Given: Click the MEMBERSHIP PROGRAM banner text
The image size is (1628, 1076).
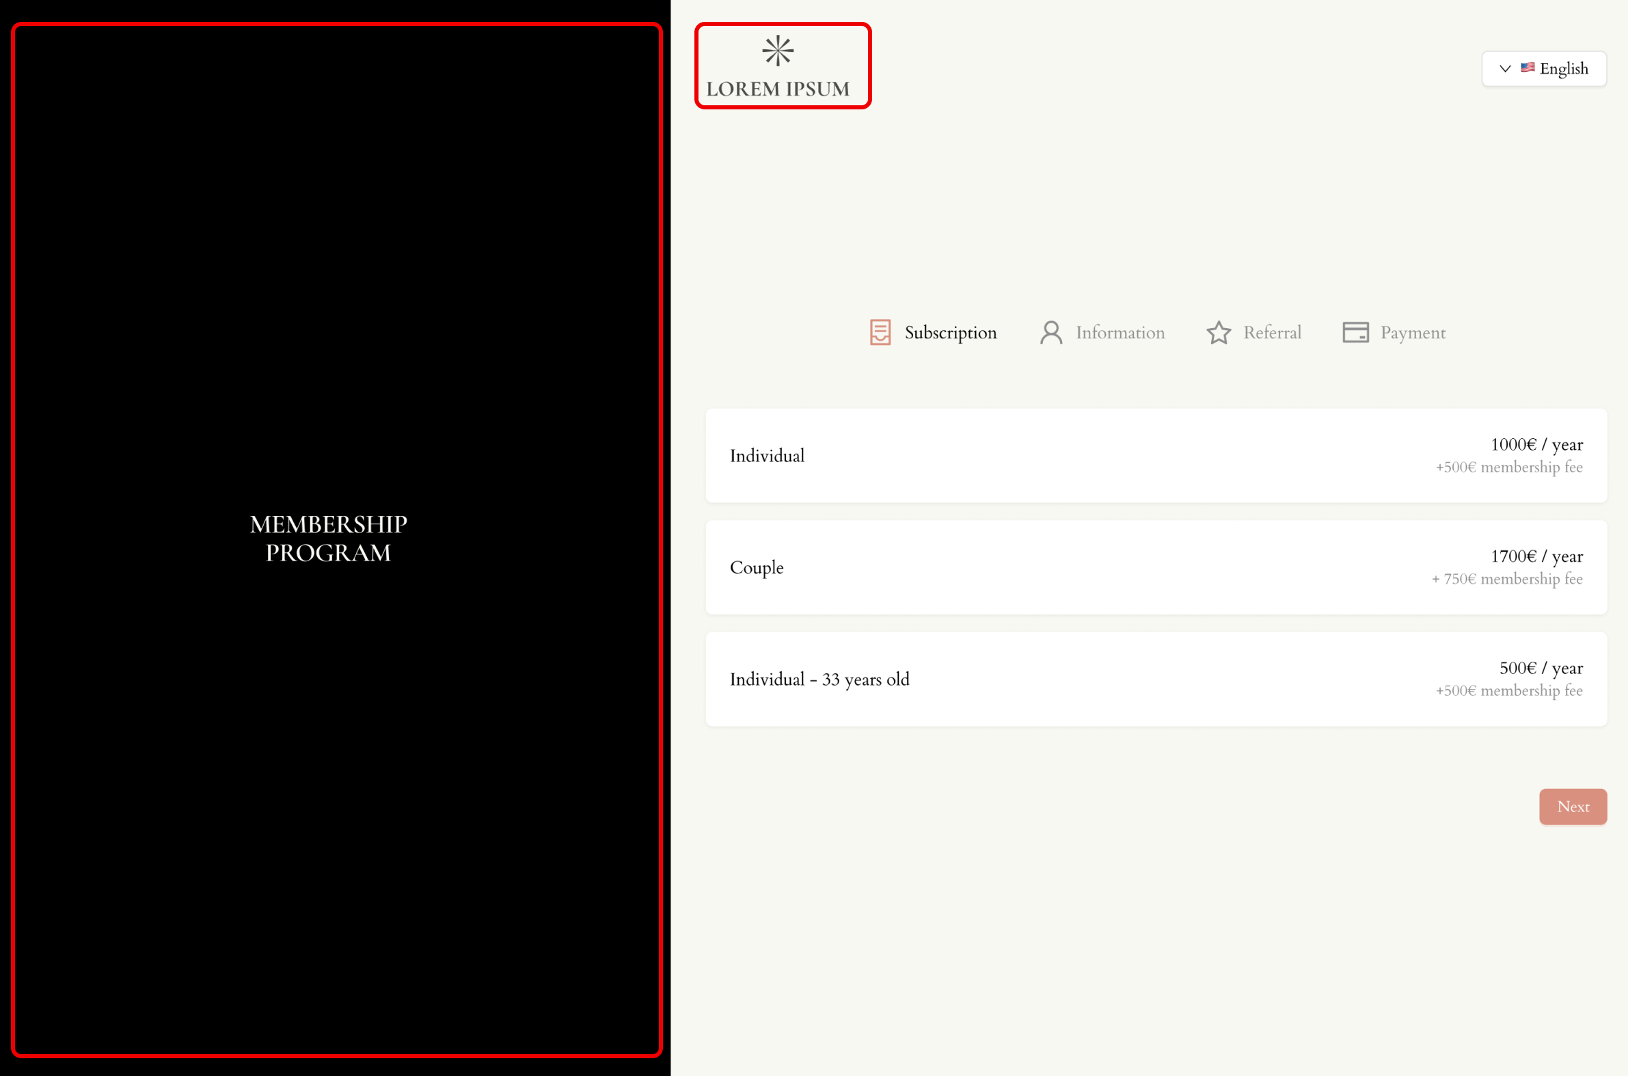Looking at the screenshot, I should click(328, 538).
